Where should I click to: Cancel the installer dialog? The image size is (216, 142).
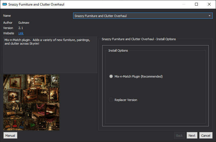pyautogui.click(x=206, y=135)
